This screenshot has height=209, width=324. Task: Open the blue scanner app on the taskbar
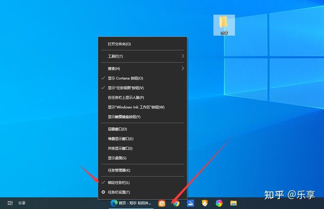tap(190, 204)
